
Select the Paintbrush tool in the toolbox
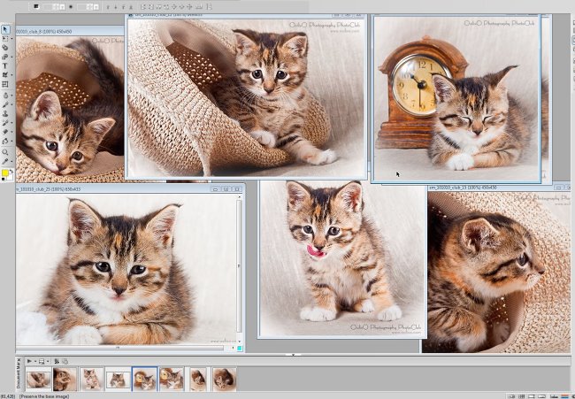coord(5,105)
